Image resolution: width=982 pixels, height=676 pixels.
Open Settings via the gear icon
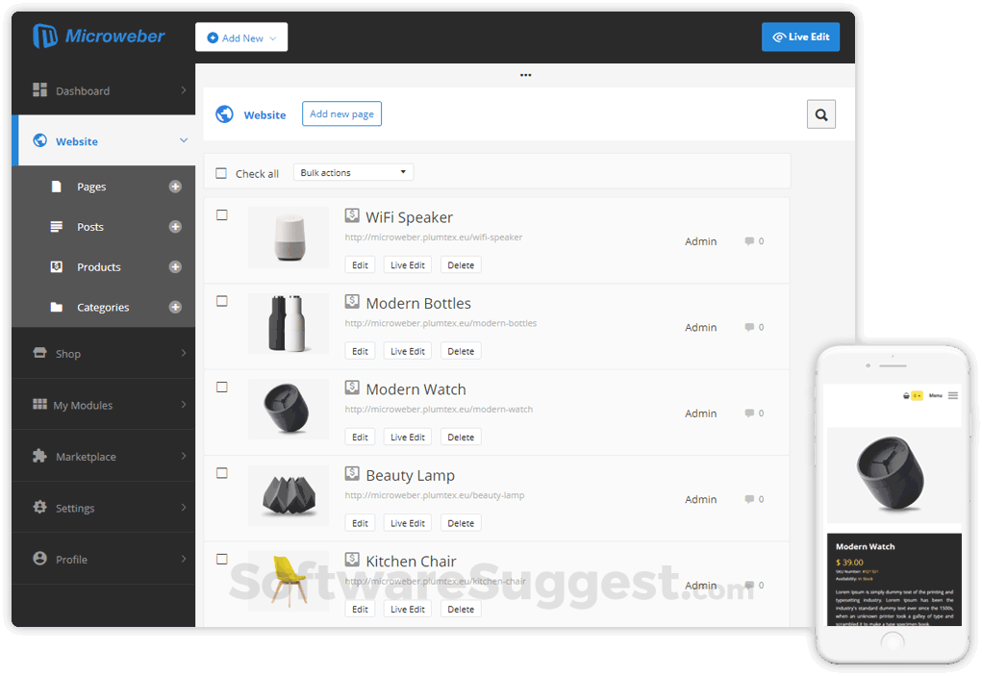(x=38, y=507)
